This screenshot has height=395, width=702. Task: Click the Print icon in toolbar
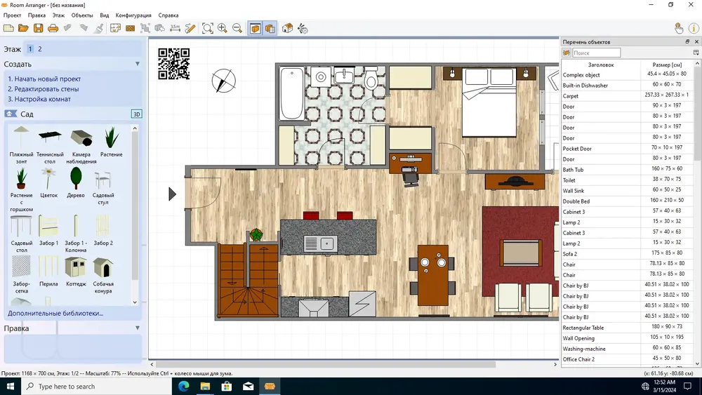[53, 28]
